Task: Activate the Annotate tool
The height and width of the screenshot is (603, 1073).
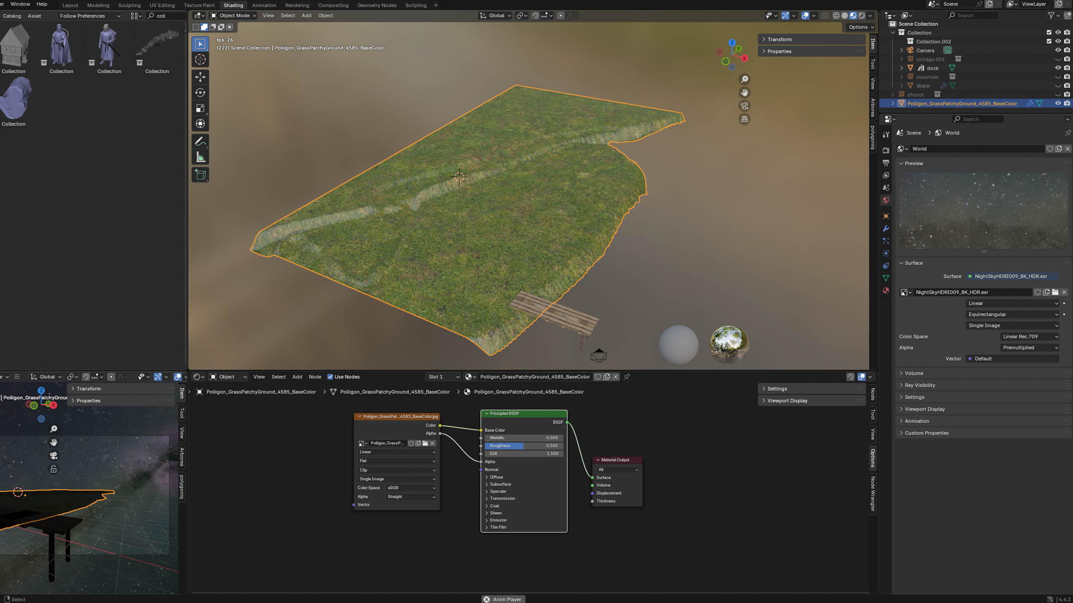Action: click(x=200, y=142)
